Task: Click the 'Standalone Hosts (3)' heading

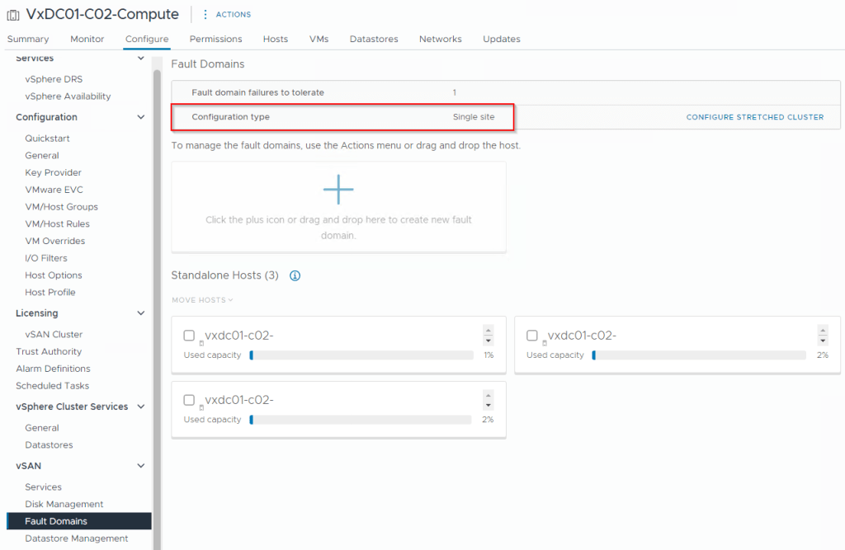Action: [224, 275]
